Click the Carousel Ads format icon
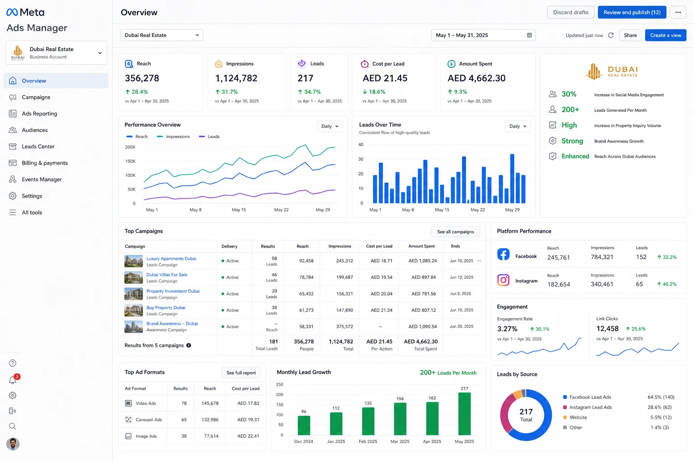Screen dimensions: 693x462 click(x=129, y=420)
